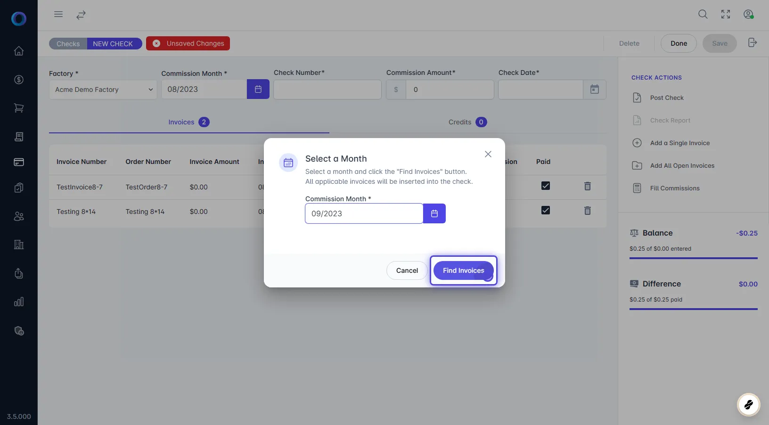Viewport: 769px width, 425px height.
Task: Click the app logo in sidebar
Action: (19, 19)
